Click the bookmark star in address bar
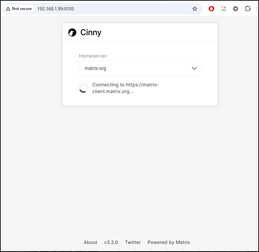 click(x=195, y=9)
